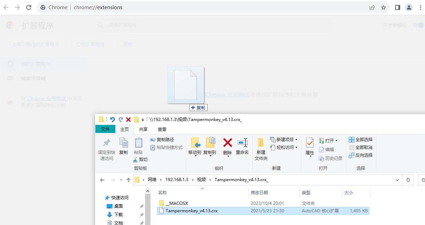Click 网络 in the address breadcrumb
This screenshot has width=425, height=225.
(x=152, y=180)
